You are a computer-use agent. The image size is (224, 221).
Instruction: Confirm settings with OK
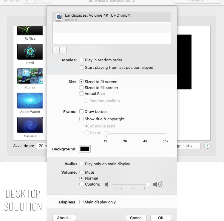click(x=160, y=218)
